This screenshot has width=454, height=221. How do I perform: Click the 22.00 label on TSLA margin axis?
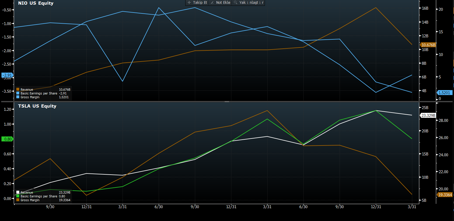(x=443, y=172)
